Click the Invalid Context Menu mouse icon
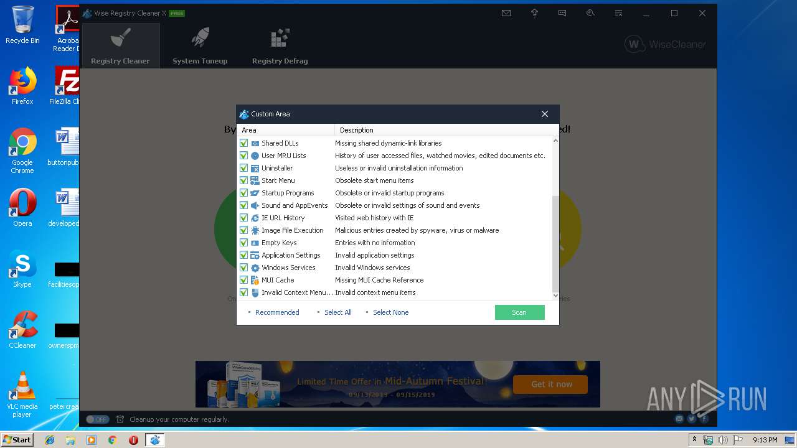The height and width of the screenshot is (448, 797). point(255,292)
